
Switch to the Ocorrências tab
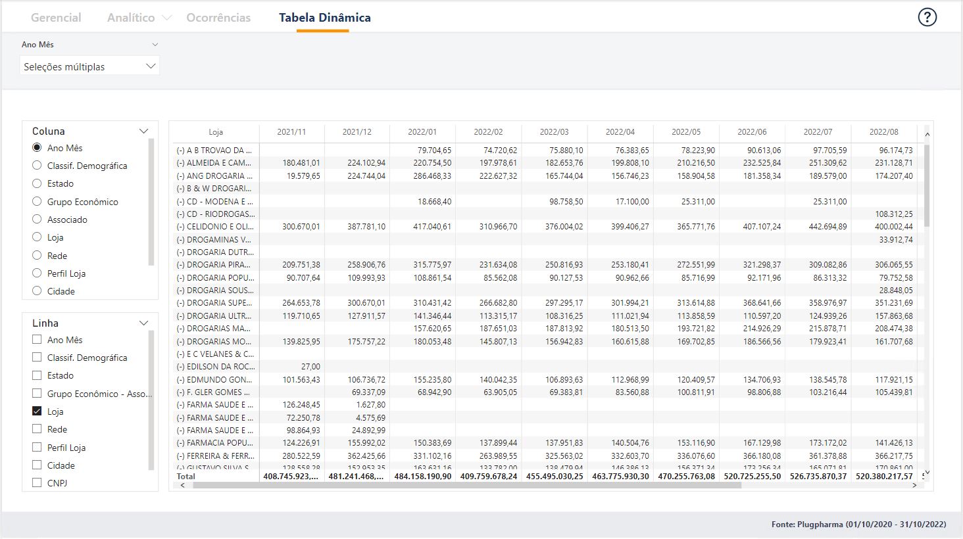[218, 18]
